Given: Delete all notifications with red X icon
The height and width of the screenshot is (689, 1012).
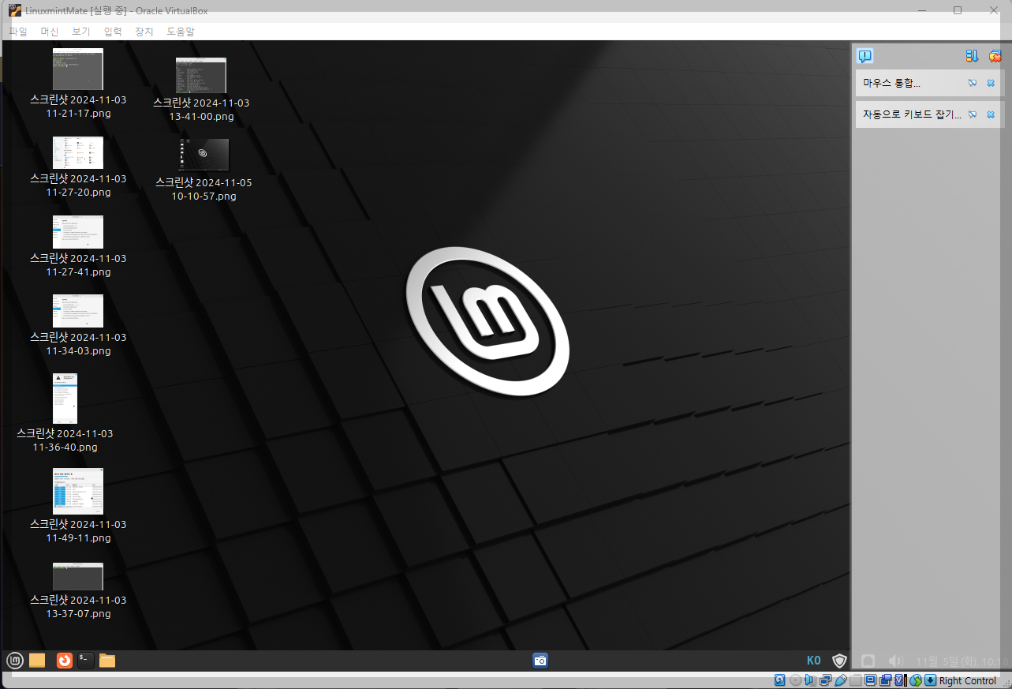Looking at the screenshot, I should [995, 56].
